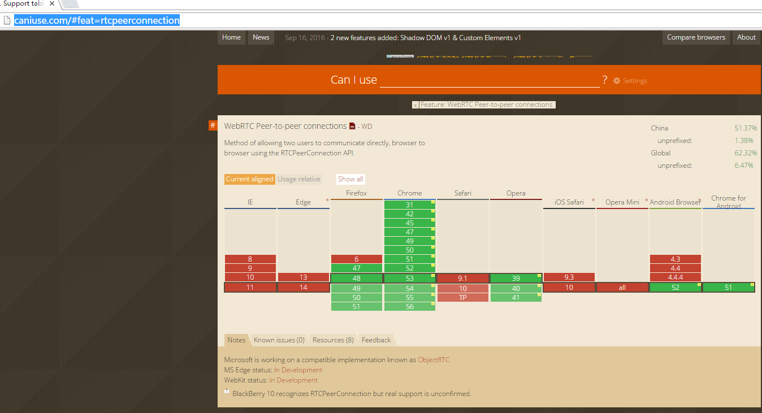Screen dimensions: 762x413
Task: Open About page
Action: pyautogui.click(x=746, y=37)
